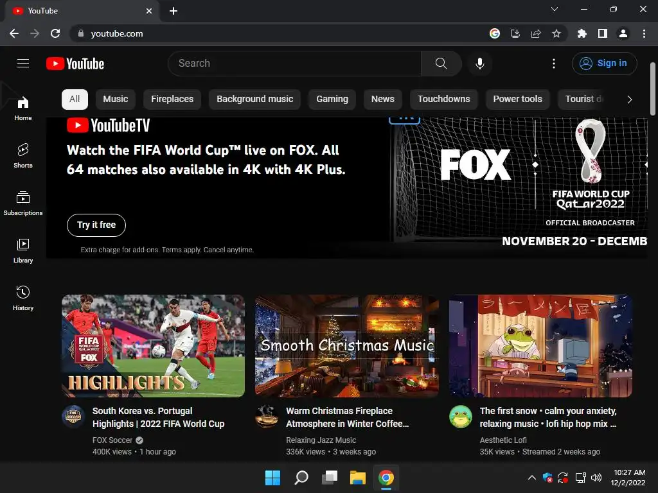
Task: Open South Korea vs. Portugal Highlights title
Action: (x=158, y=417)
